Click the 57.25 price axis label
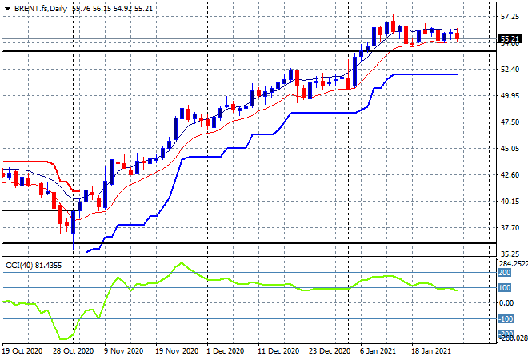Image resolution: width=528 pixels, height=360 pixels. pos(510,17)
